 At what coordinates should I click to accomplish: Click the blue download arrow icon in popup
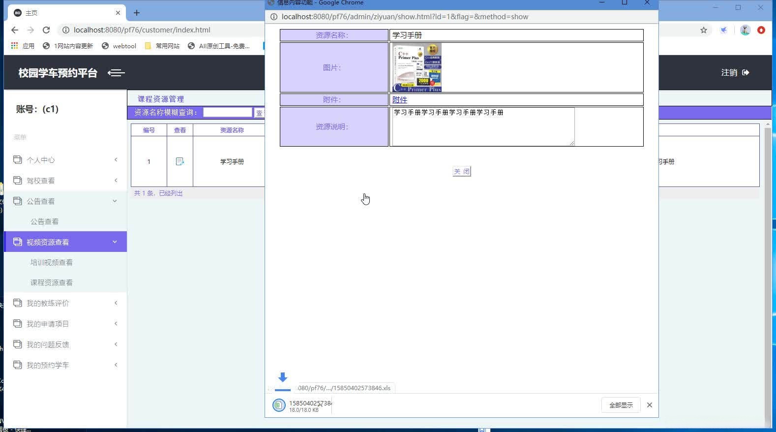coord(283,377)
